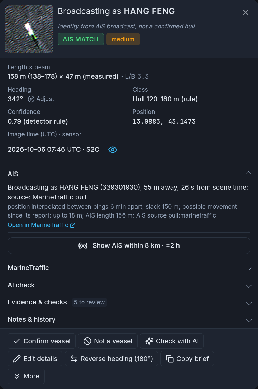
Task: Expand the MarineTraffic section
Action: (129, 268)
